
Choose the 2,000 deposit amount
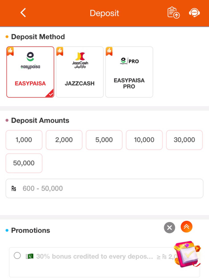(x=64, y=140)
